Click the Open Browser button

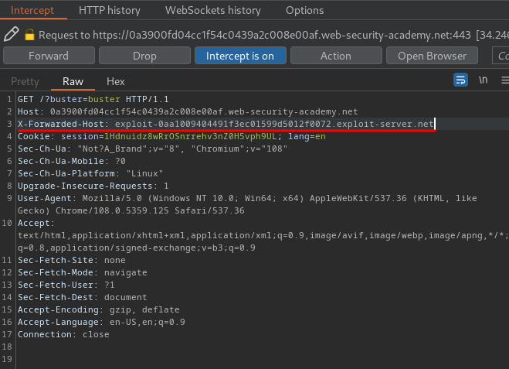click(x=432, y=56)
